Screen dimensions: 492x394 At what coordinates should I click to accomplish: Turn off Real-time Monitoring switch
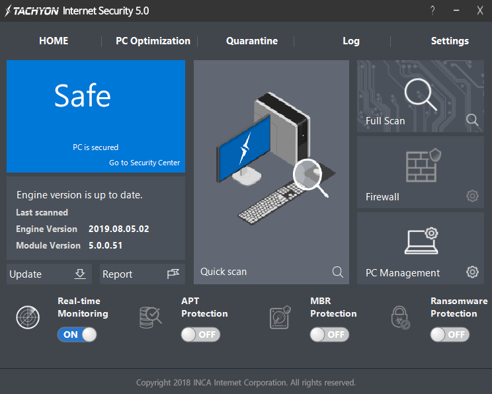pos(77,335)
